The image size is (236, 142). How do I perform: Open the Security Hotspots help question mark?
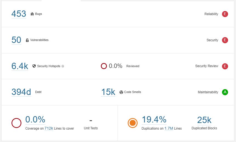[x=63, y=66]
